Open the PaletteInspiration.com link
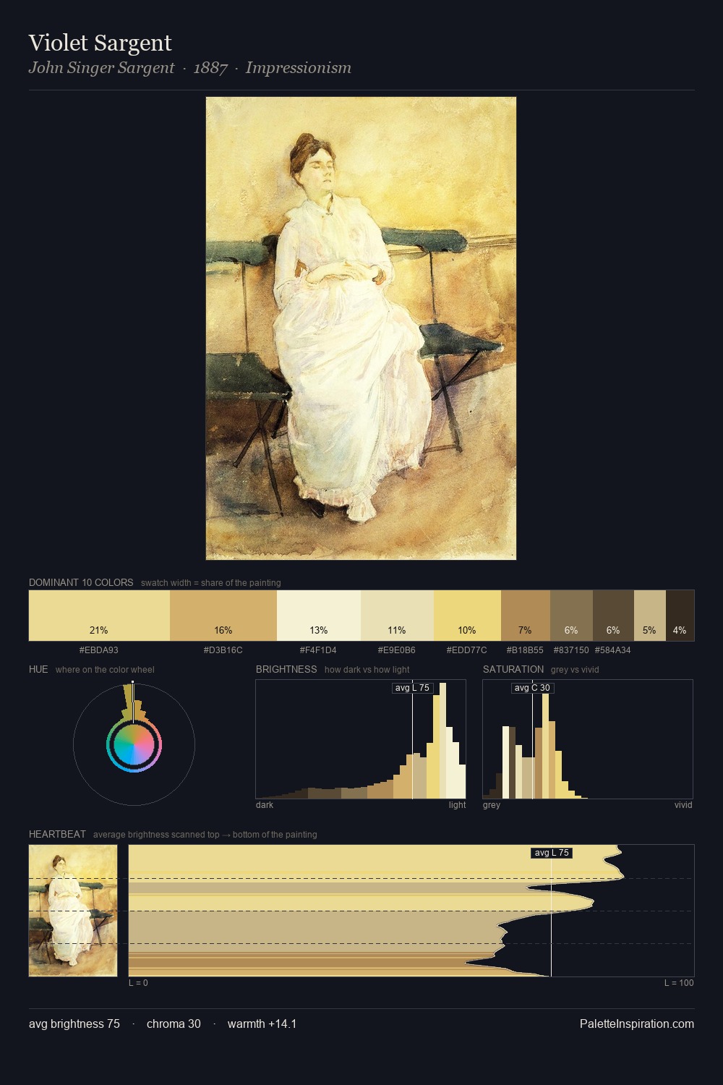The image size is (723, 1085). pyautogui.click(x=637, y=1024)
